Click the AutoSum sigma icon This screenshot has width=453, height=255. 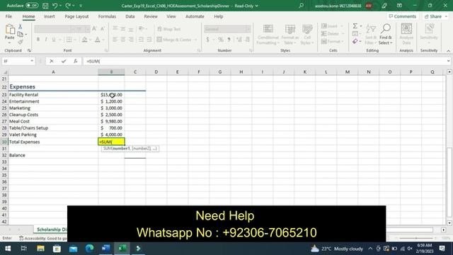point(355,26)
